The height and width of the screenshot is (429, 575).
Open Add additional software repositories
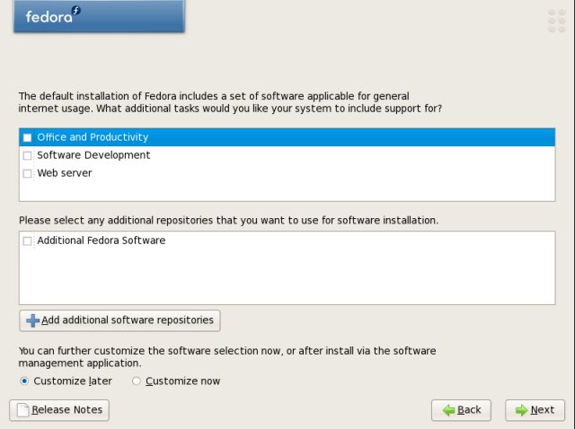point(119,320)
